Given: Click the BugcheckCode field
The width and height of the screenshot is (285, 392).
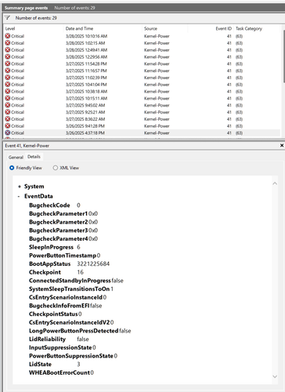Looking at the screenshot, I should (x=55, y=205).
